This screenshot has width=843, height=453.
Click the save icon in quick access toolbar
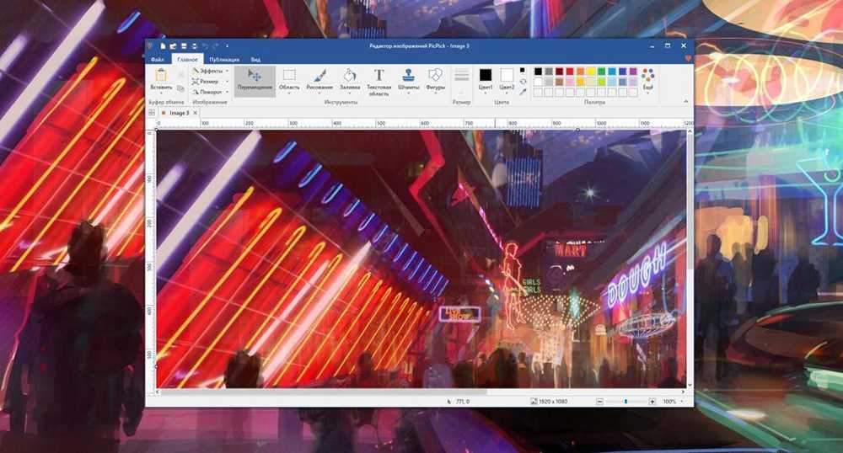point(183,45)
